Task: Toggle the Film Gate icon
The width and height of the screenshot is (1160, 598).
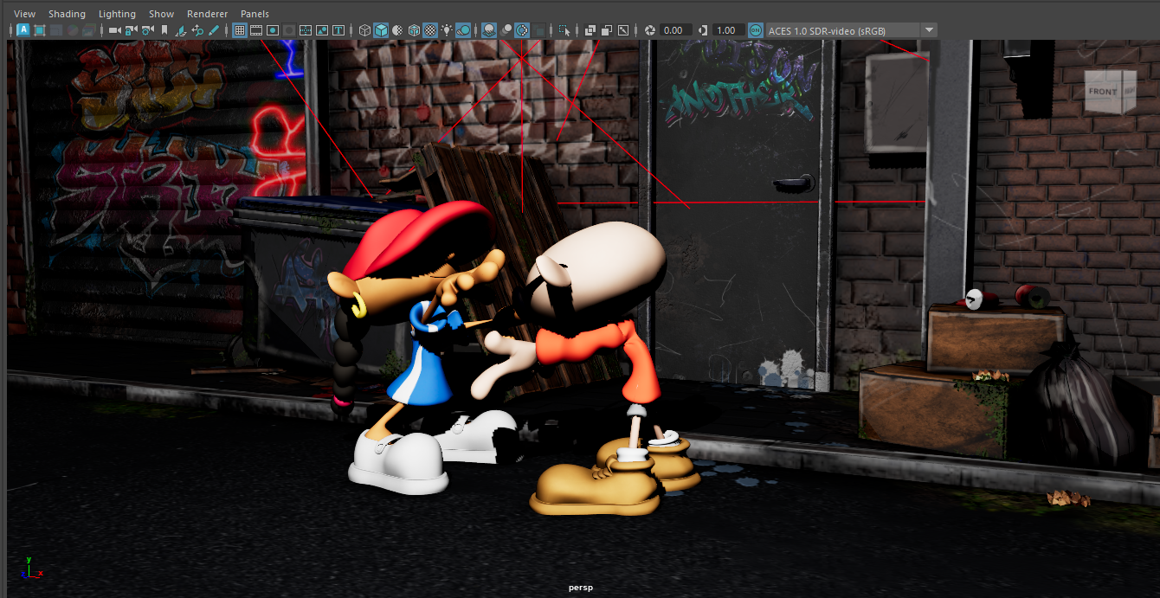Action: [x=256, y=30]
